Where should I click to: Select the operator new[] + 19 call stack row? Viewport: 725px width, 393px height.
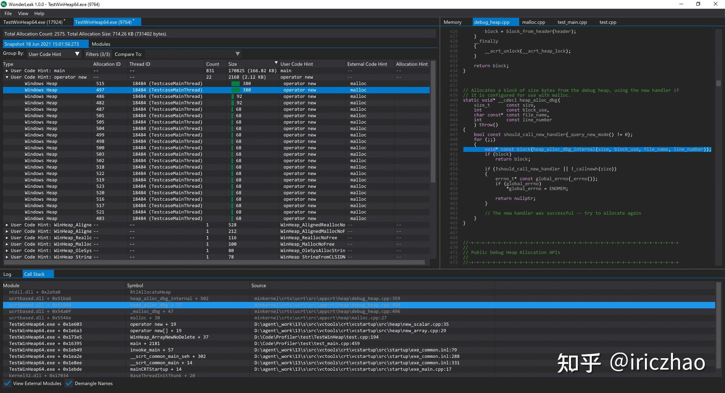(156, 331)
